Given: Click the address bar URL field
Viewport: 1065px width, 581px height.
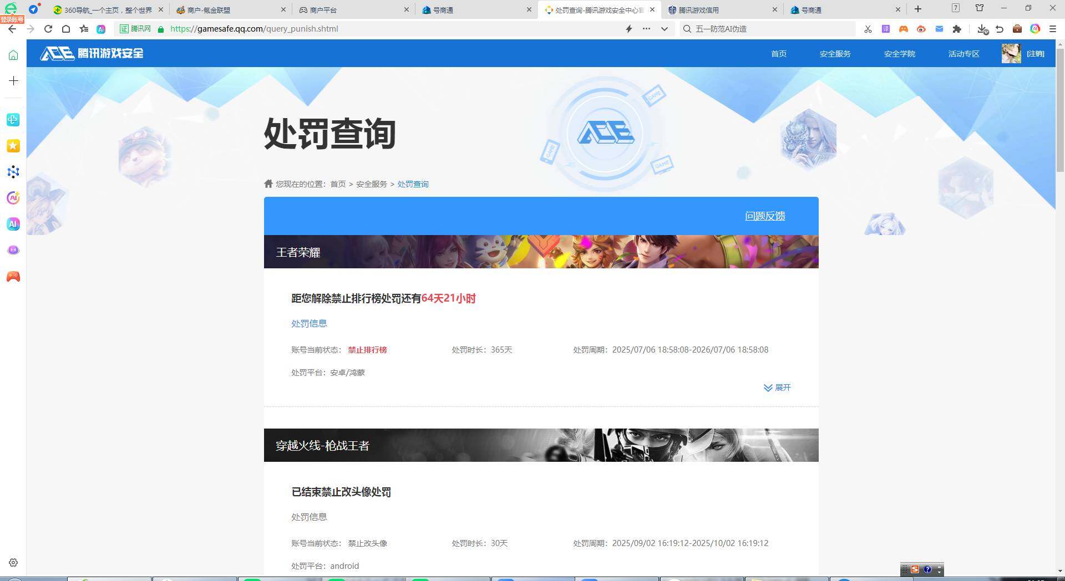Looking at the screenshot, I should point(394,29).
